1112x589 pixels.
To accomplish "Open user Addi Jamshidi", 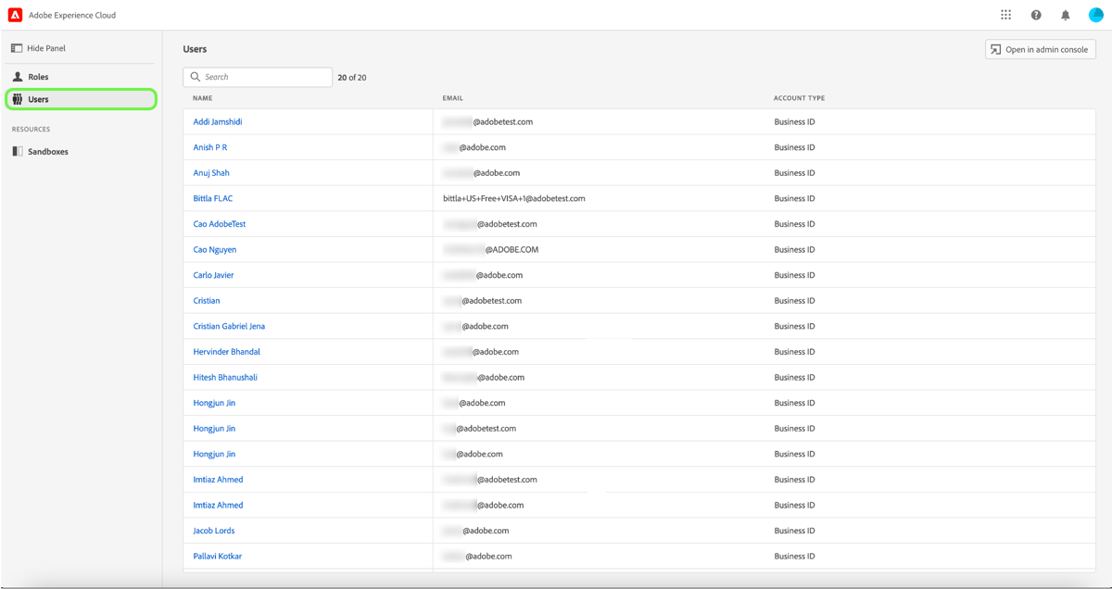I will (x=217, y=121).
